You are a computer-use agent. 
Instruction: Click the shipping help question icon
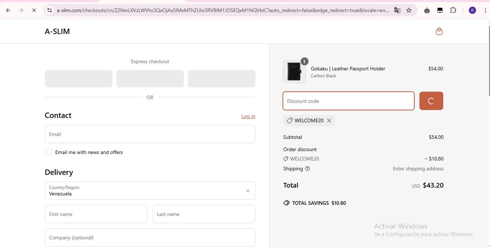pos(307,168)
